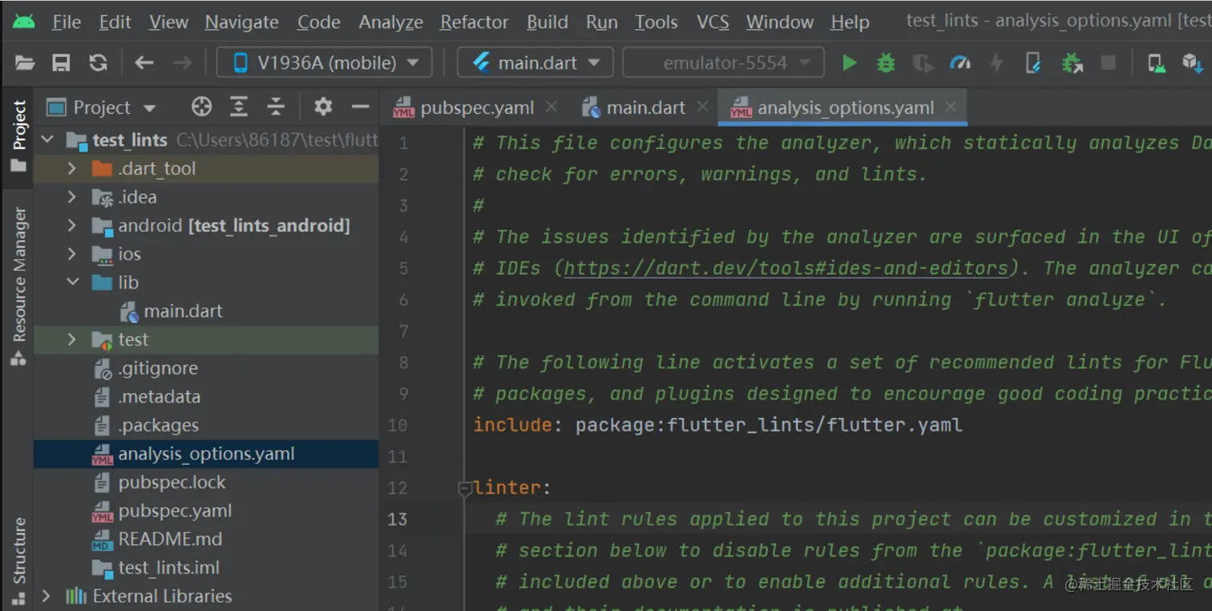
Task: Open the Project view dropdown
Action: [x=101, y=107]
